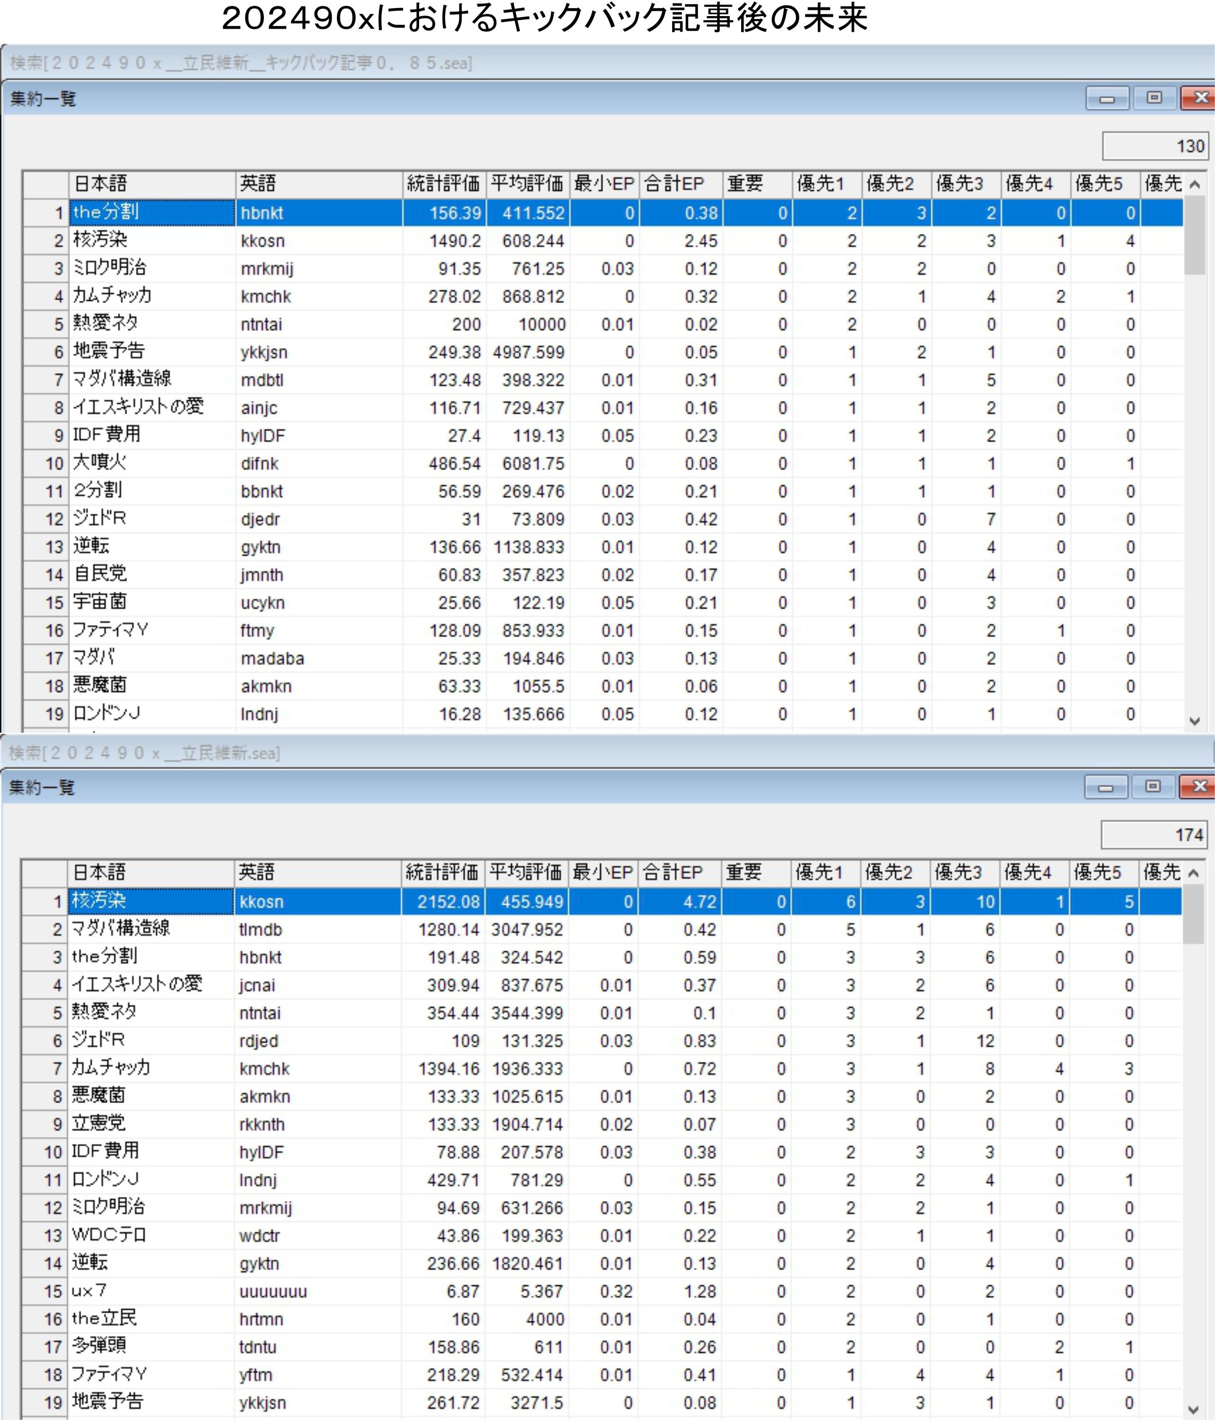1215x1420 pixels.
Task: Click scroll-up arrow in lower table
Action: [x=1193, y=873]
